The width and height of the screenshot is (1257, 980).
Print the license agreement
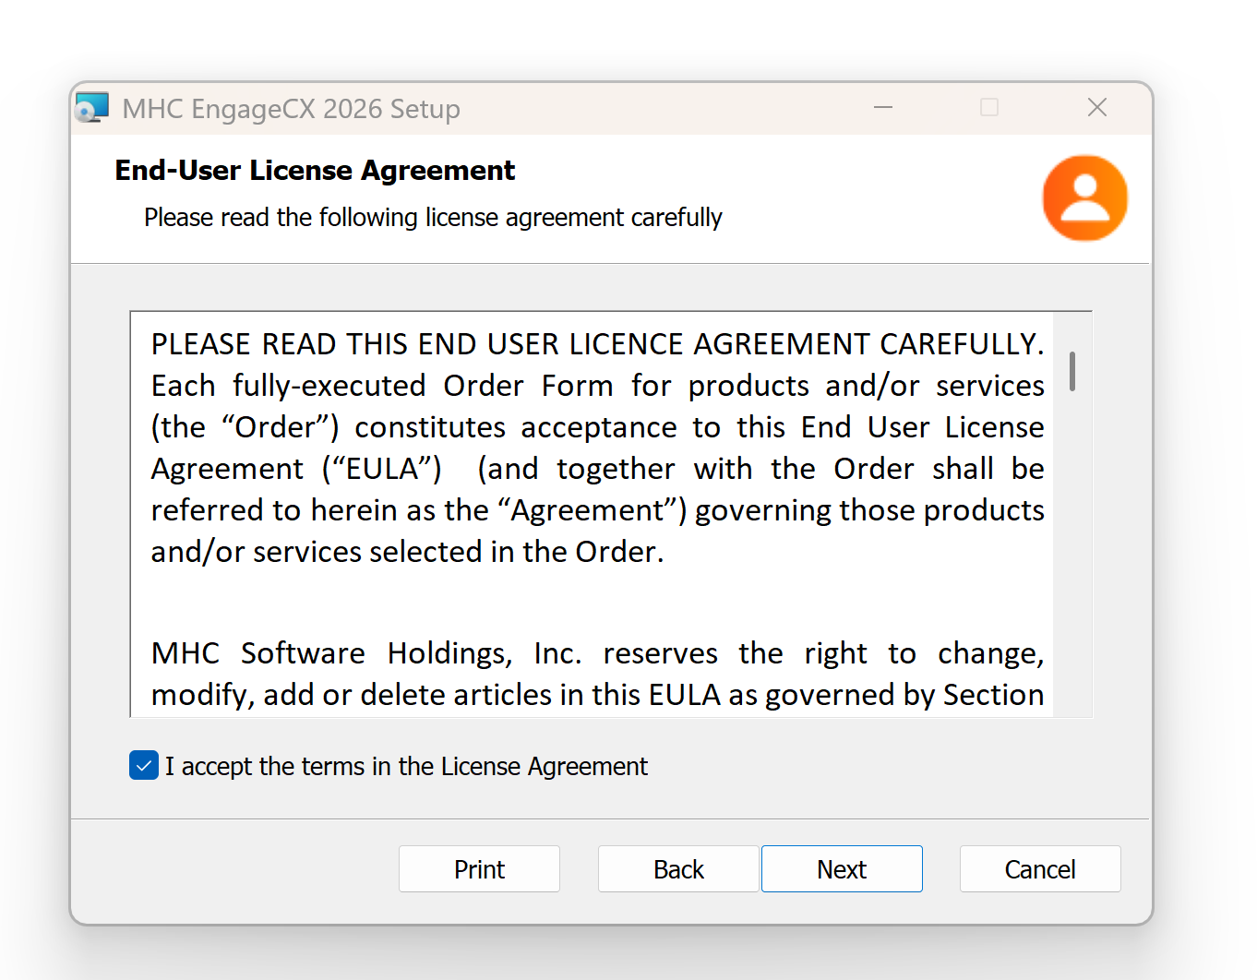click(479, 868)
